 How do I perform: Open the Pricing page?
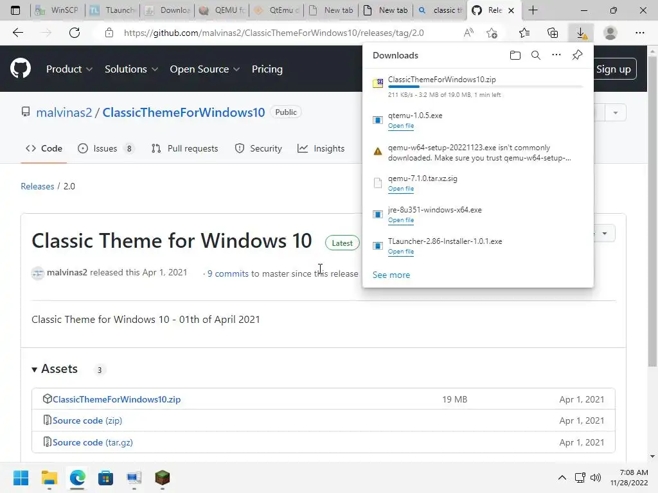point(267,69)
